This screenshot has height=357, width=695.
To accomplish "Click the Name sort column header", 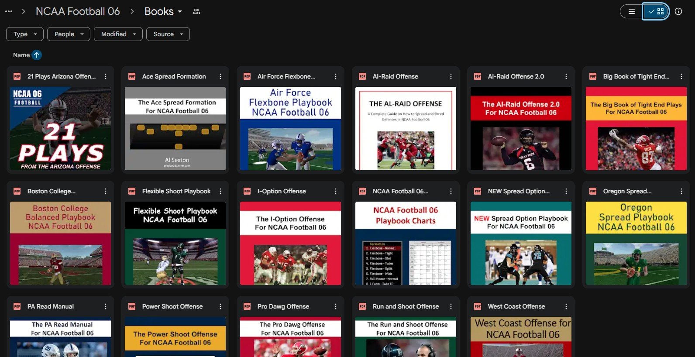I will pyautogui.click(x=21, y=55).
